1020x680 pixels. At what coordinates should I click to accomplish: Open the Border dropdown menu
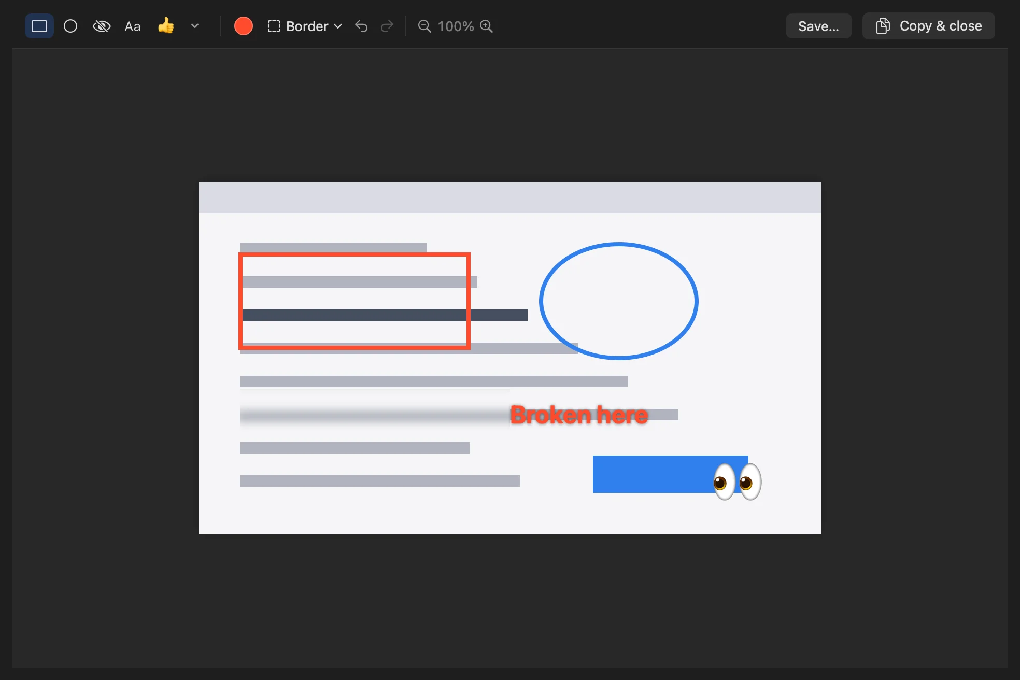coord(305,26)
